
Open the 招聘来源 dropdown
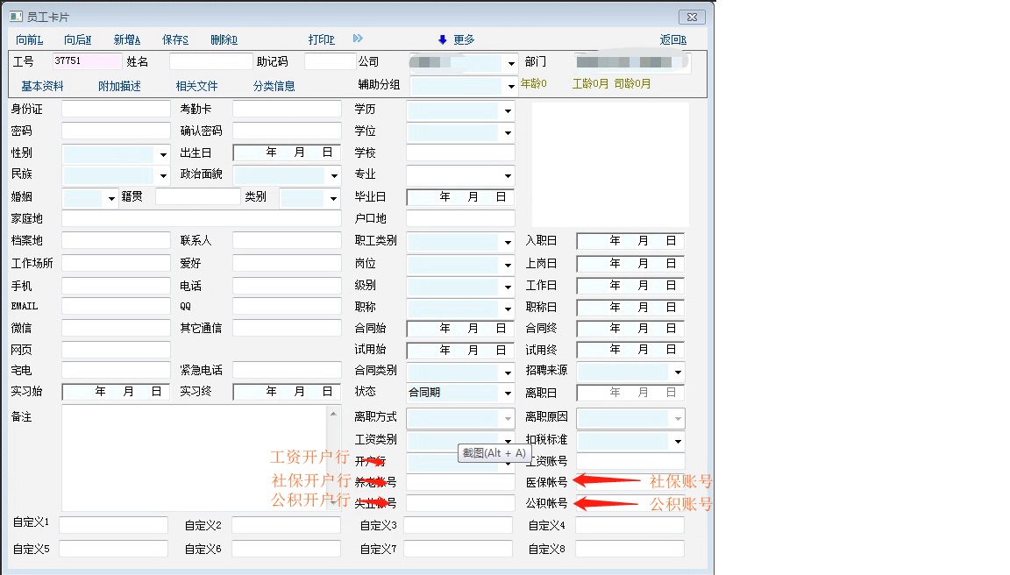click(x=677, y=372)
